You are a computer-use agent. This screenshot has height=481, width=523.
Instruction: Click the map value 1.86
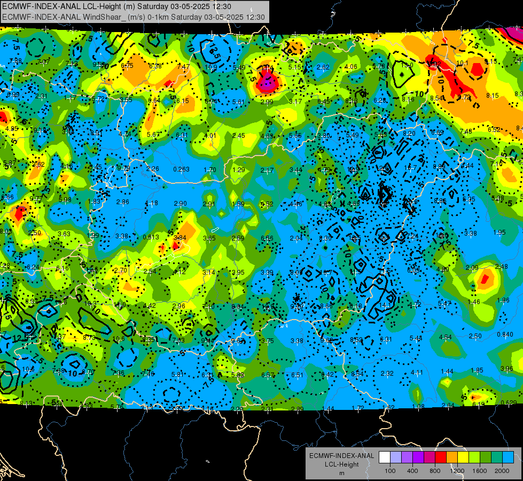coord(503,300)
